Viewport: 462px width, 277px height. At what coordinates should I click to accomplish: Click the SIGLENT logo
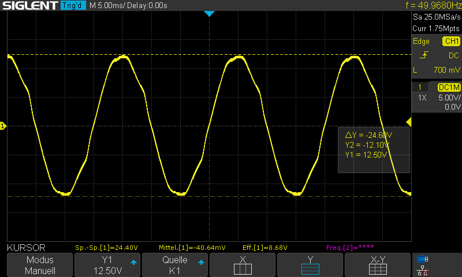click(x=30, y=5)
